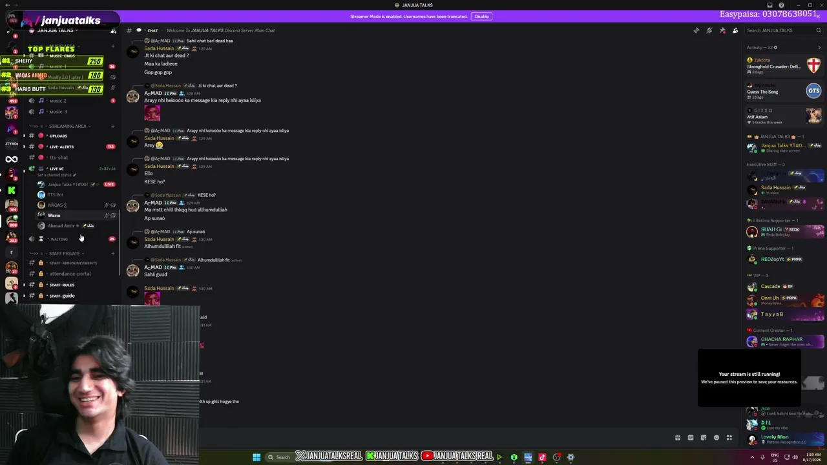Click A-MAD's name above Sahii guud

[x=153, y=267]
